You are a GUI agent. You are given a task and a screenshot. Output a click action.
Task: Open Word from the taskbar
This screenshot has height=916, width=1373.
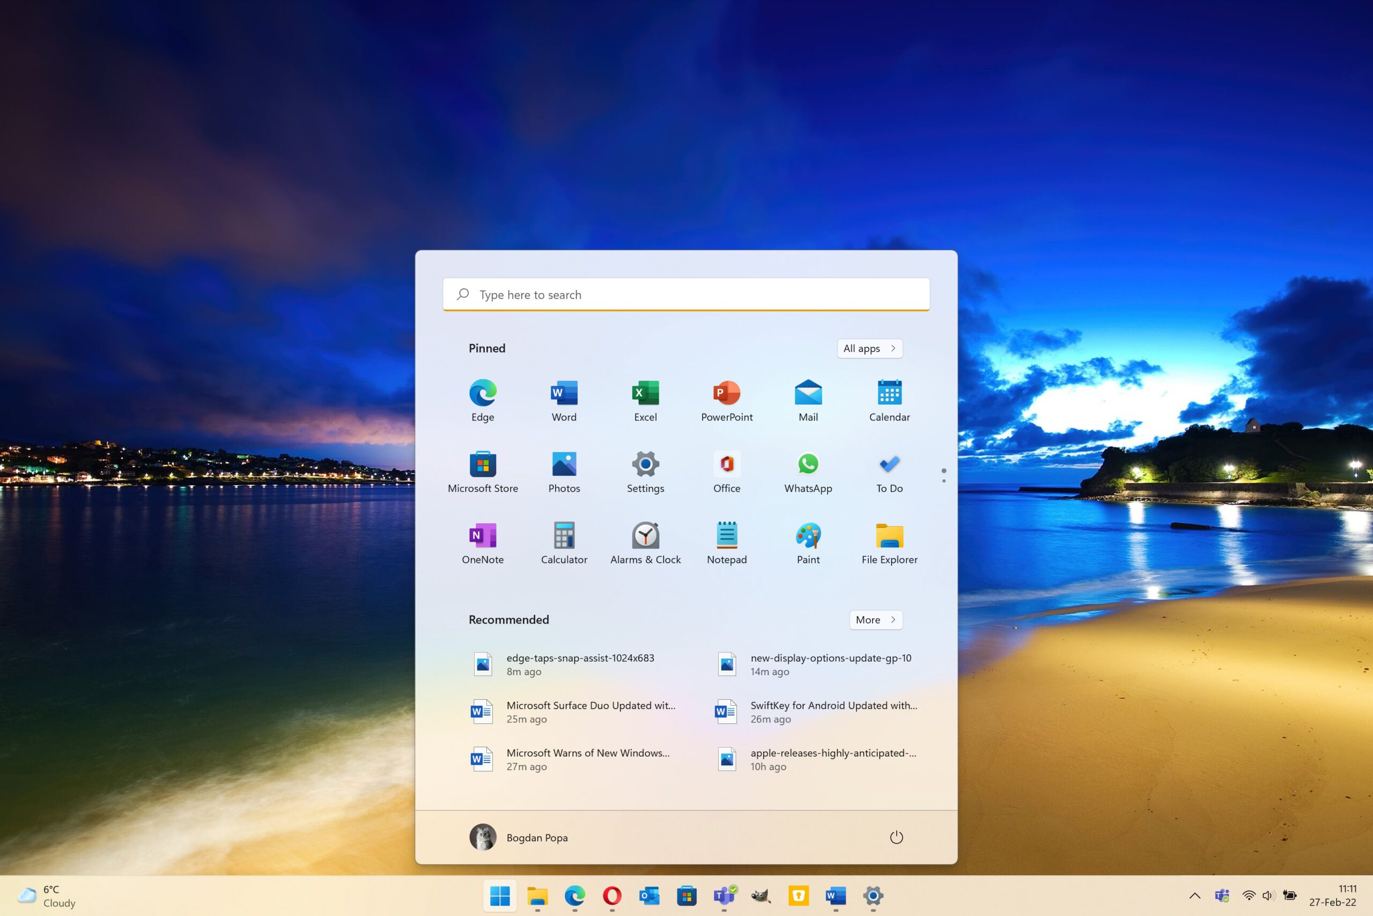pos(836,895)
